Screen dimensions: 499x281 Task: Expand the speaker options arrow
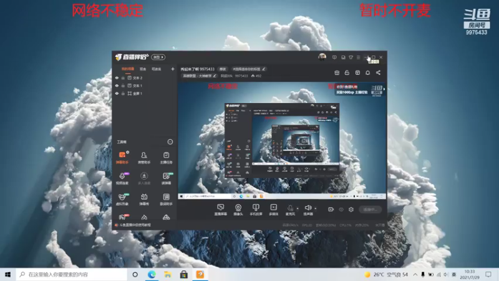tap(316, 209)
